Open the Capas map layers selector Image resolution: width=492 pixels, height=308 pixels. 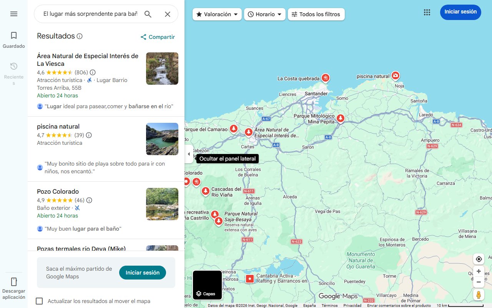click(x=207, y=285)
